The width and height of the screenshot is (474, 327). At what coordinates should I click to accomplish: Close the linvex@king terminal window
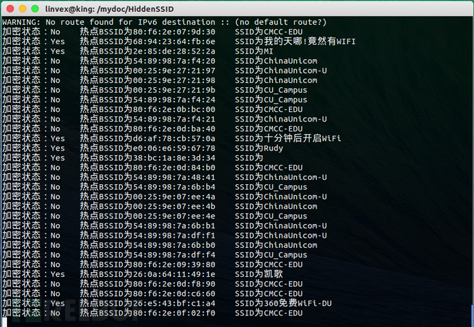tap(10, 9)
